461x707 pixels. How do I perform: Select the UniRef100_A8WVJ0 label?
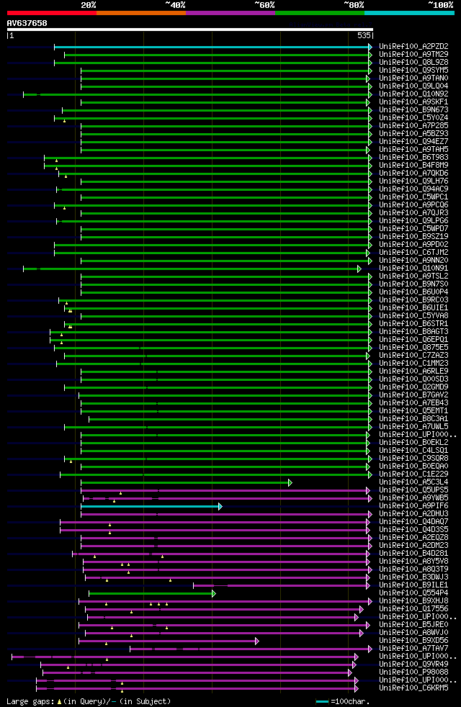413,634
